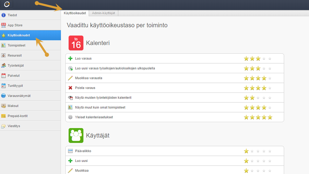Set Poista varaus to five stars
Viewport: 309px width, 174px height.
[270, 88]
